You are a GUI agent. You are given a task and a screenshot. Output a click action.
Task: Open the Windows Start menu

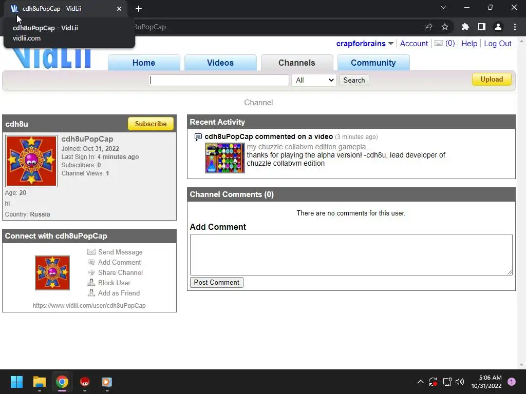(16, 382)
